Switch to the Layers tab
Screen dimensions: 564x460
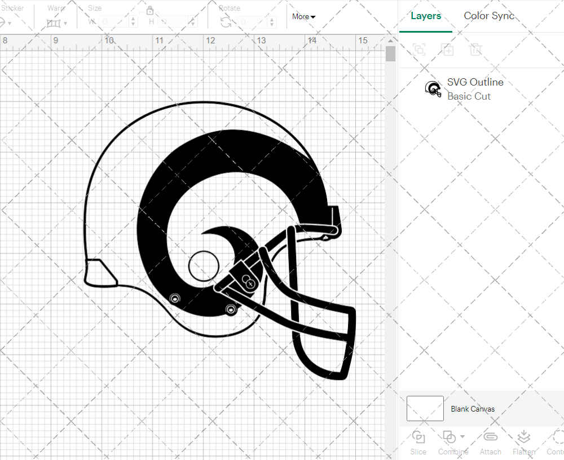pyautogui.click(x=426, y=16)
